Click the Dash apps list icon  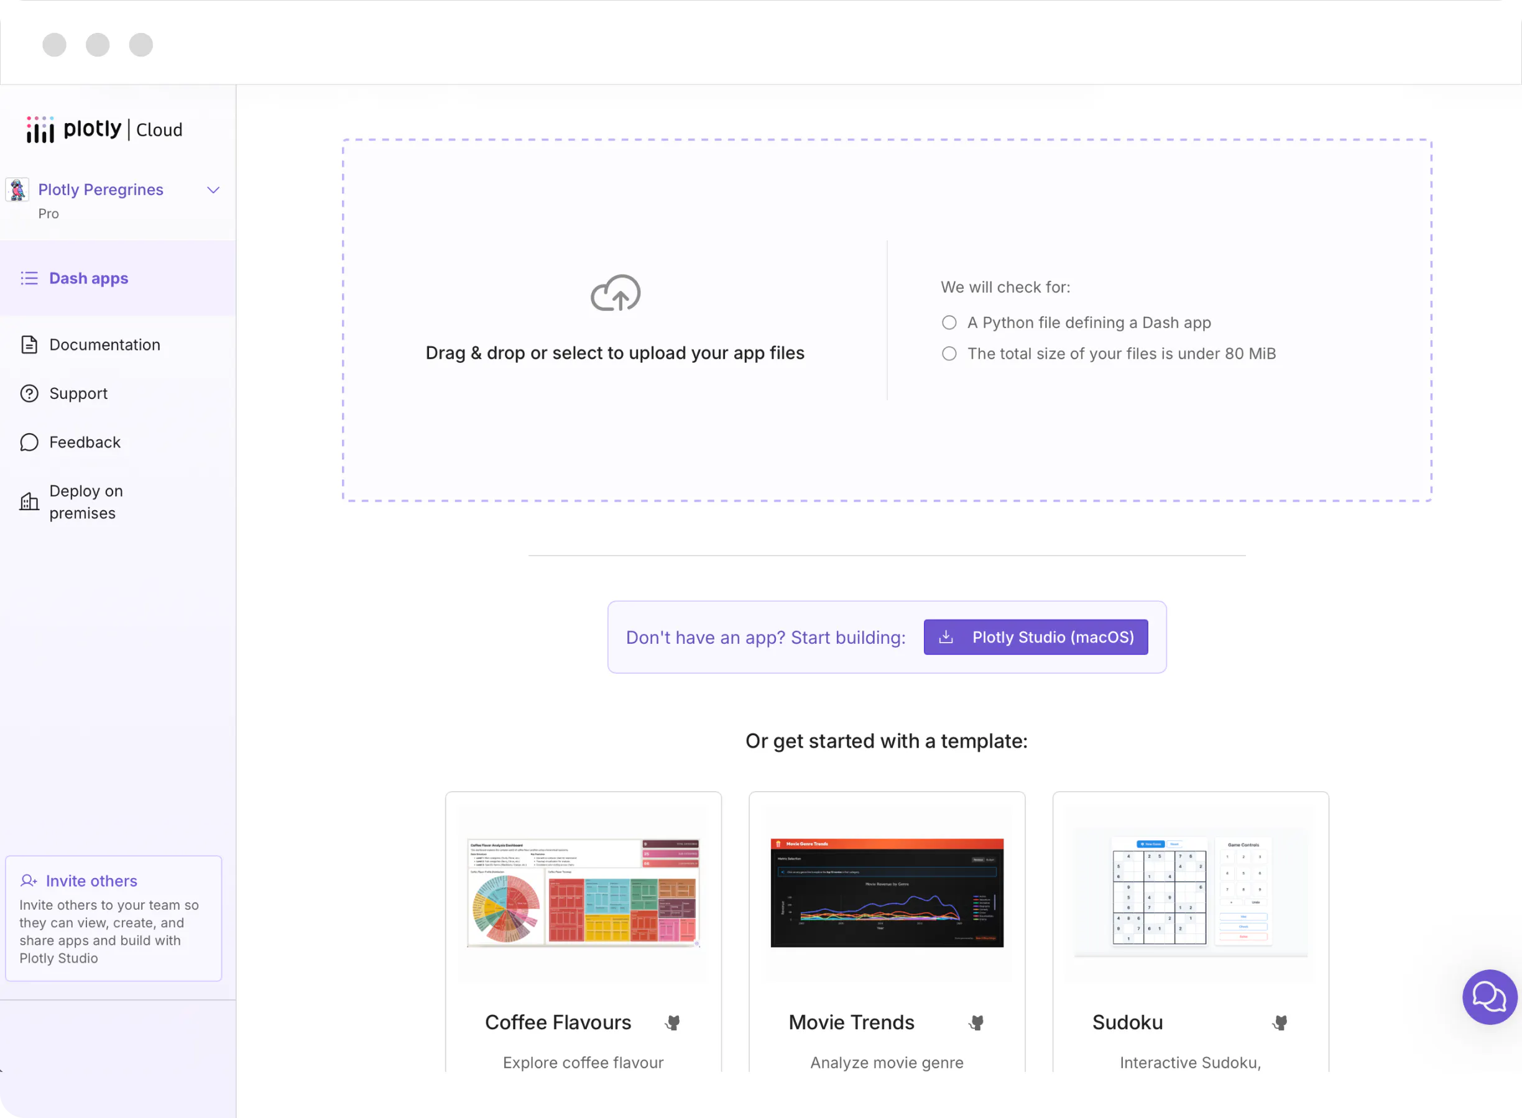click(x=29, y=278)
